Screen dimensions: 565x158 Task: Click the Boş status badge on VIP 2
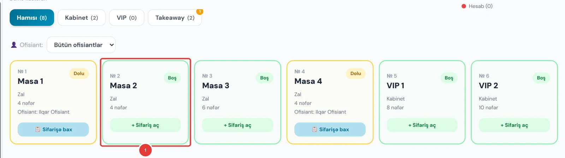pyautogui.click(x=541, y=78)
